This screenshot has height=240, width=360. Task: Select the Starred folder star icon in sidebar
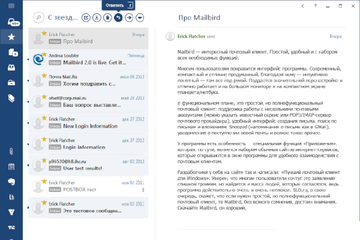pos(11,37)
